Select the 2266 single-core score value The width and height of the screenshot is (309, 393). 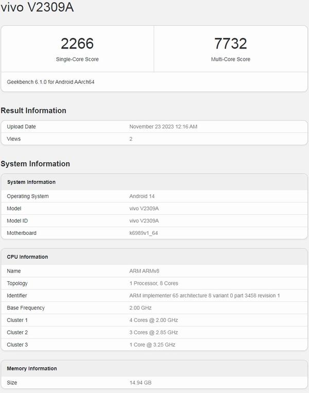click(77, 43)
